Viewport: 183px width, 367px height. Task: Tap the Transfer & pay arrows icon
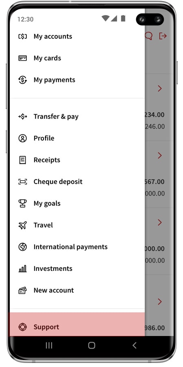23,116
